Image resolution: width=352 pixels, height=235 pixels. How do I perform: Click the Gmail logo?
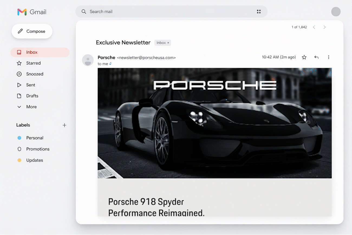click(x=32, y=12)
